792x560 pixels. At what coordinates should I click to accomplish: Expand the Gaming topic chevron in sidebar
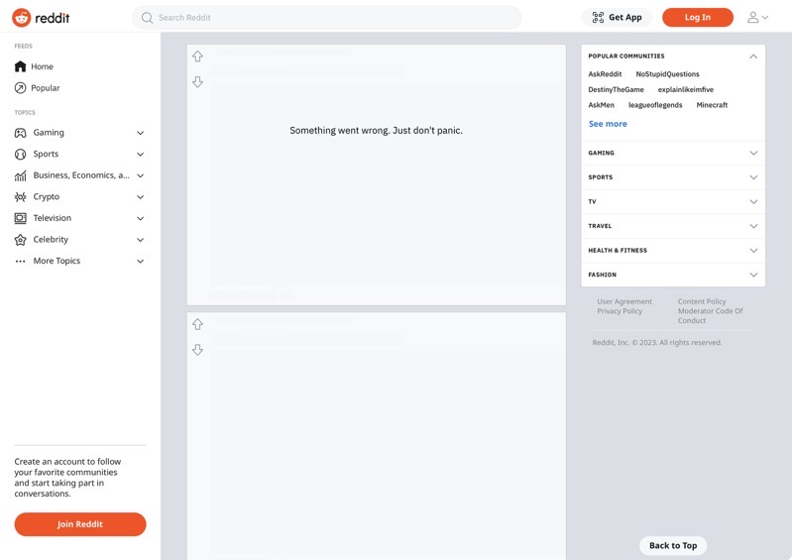coord(141,133)
